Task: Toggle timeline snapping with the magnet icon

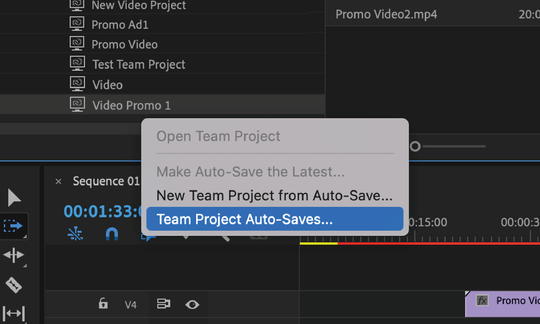Action: pos(112,233)
